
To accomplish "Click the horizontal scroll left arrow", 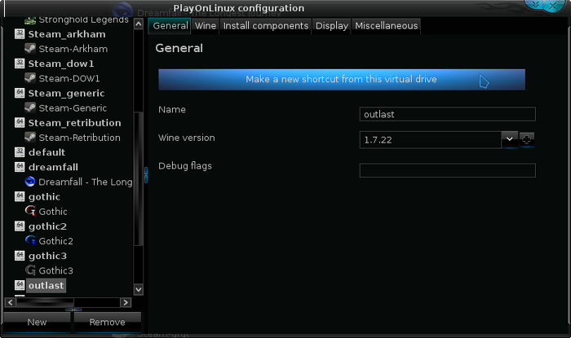I will 10,302.
